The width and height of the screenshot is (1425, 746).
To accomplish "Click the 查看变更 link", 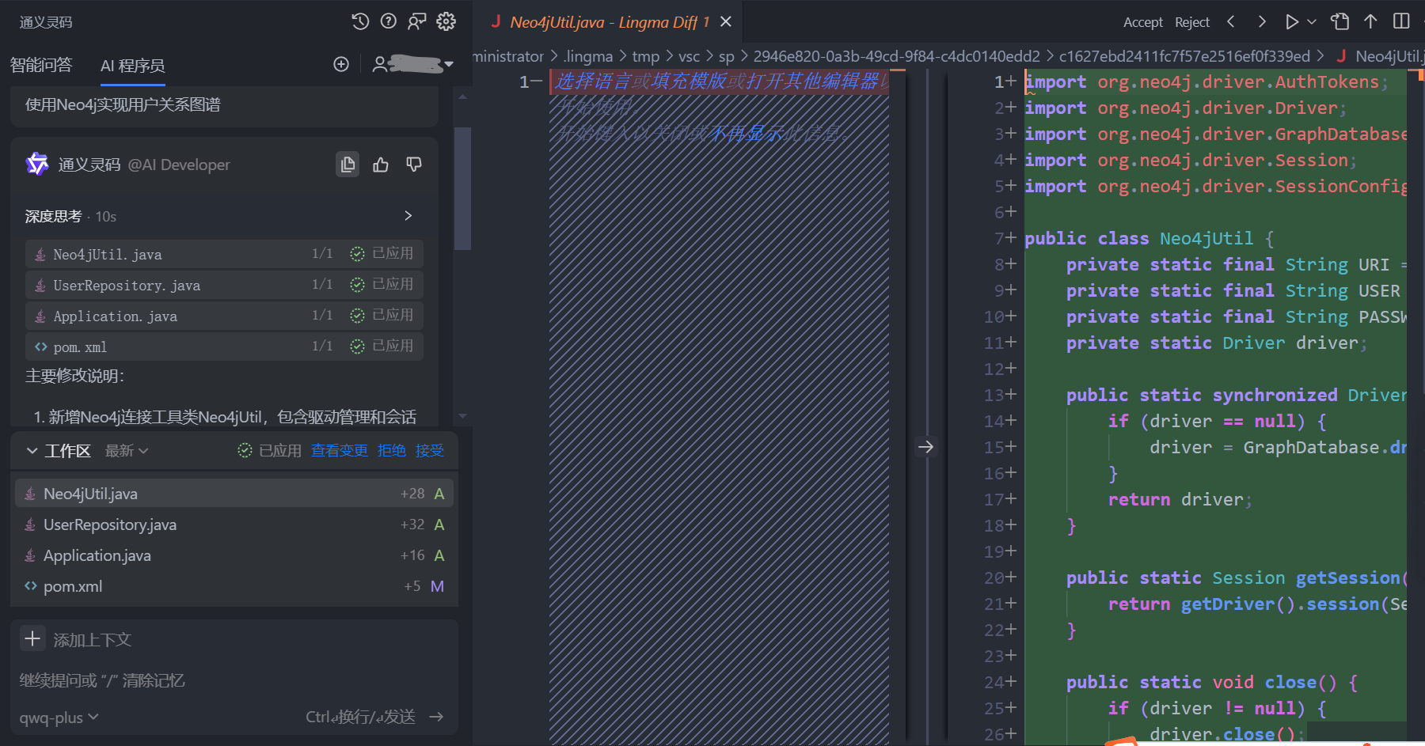I will [x=340, y=451].
